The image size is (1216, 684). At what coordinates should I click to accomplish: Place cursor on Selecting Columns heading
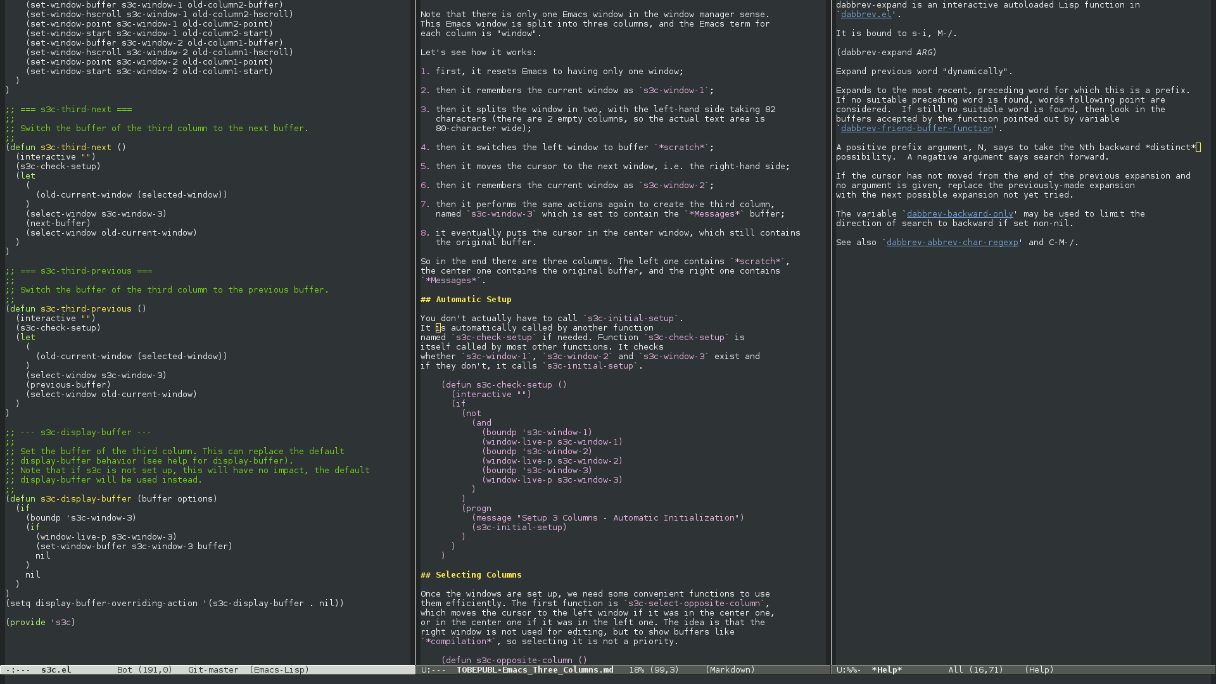pyautogui.click(x=478, y=575)
